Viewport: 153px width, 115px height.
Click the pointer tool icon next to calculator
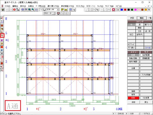click(74, 10)
